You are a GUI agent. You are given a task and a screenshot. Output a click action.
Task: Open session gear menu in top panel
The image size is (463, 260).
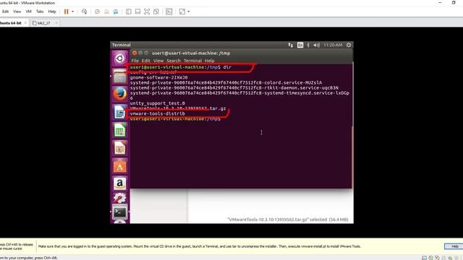349,45
